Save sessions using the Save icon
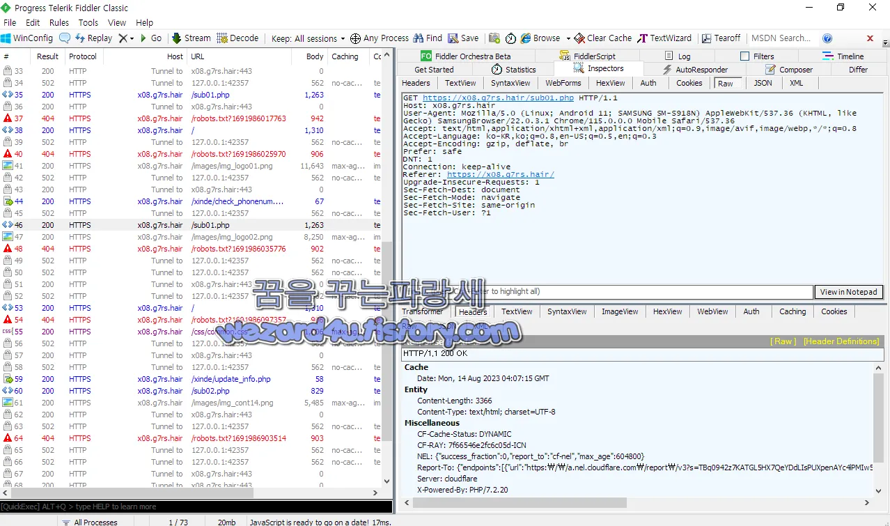The image size is (890, 526). (x=463, y=38)
